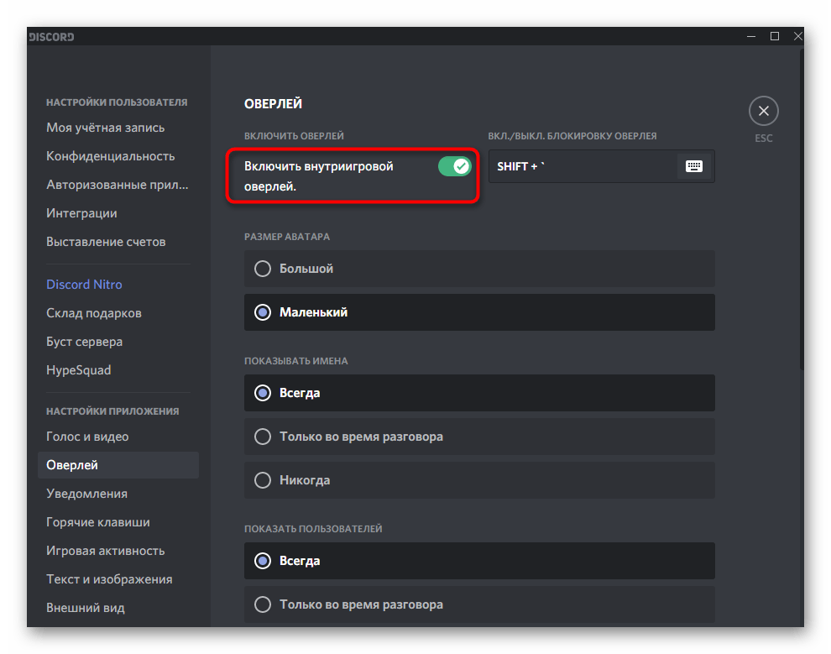The width and height of the screenshot is (831, 654).
Task: Select Всегда under Показать пользователей
Action: 479,561
